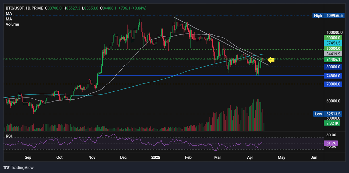The width and height of the screenshot is (349, 173).
Task: Click the 80.00 RSI axis label
Action: pyautogui.click(x=332, y=135)
